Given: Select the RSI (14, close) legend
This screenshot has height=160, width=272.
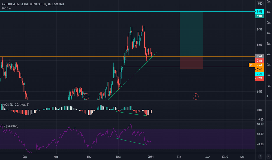Looking at the screenshot, I should [10, 126].
